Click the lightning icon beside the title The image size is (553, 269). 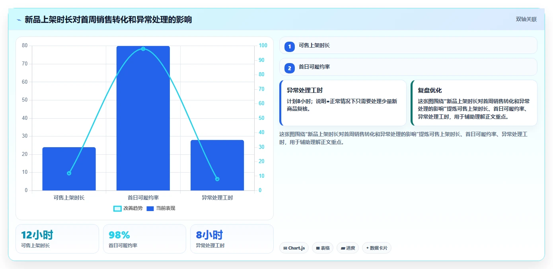click(x=19, y=19)
